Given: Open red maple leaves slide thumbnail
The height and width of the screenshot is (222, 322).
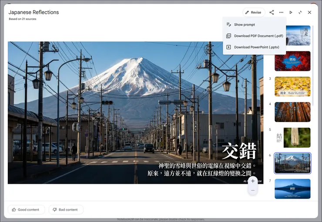Looking at the screenshot, I should (x=292, y=61).
